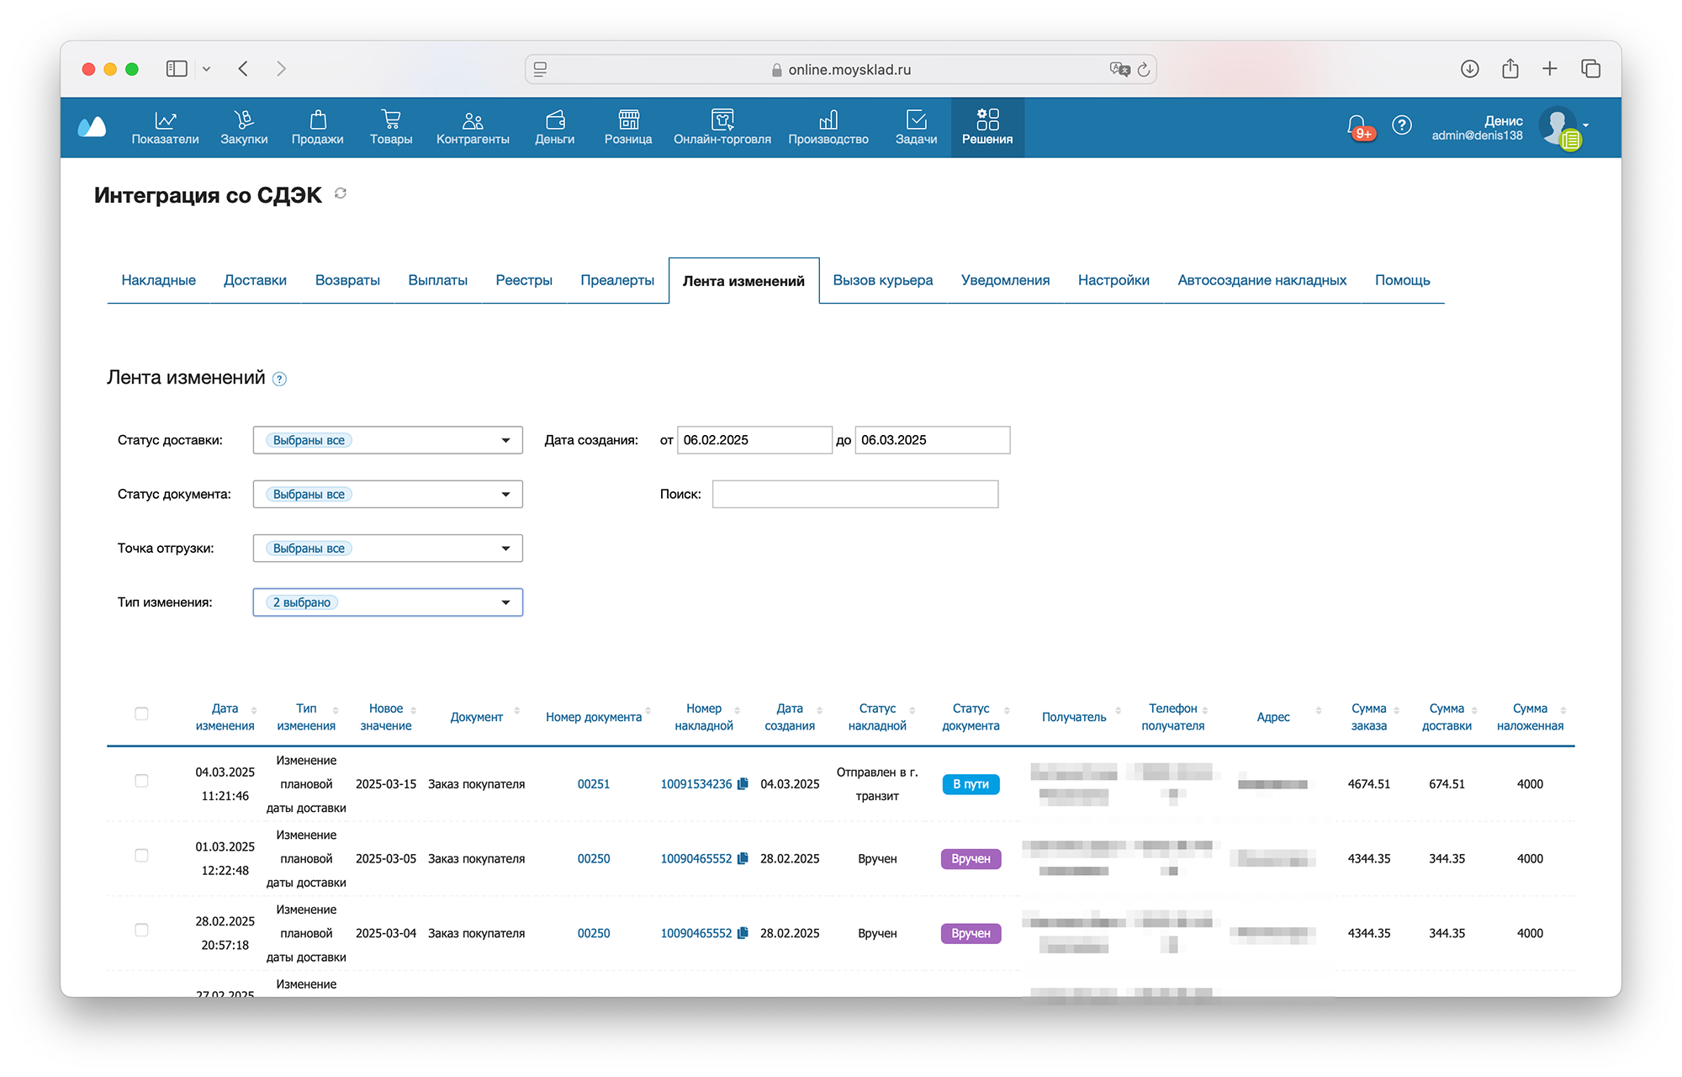Screen dimensions: 1682x1077
Task: Click refresh icon beside Интеграция со СДЭК
Action: (341, 194)
